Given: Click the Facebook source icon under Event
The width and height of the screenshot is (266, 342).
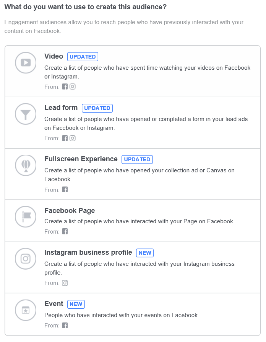Looking at the screenshot, I should (65, 326).
